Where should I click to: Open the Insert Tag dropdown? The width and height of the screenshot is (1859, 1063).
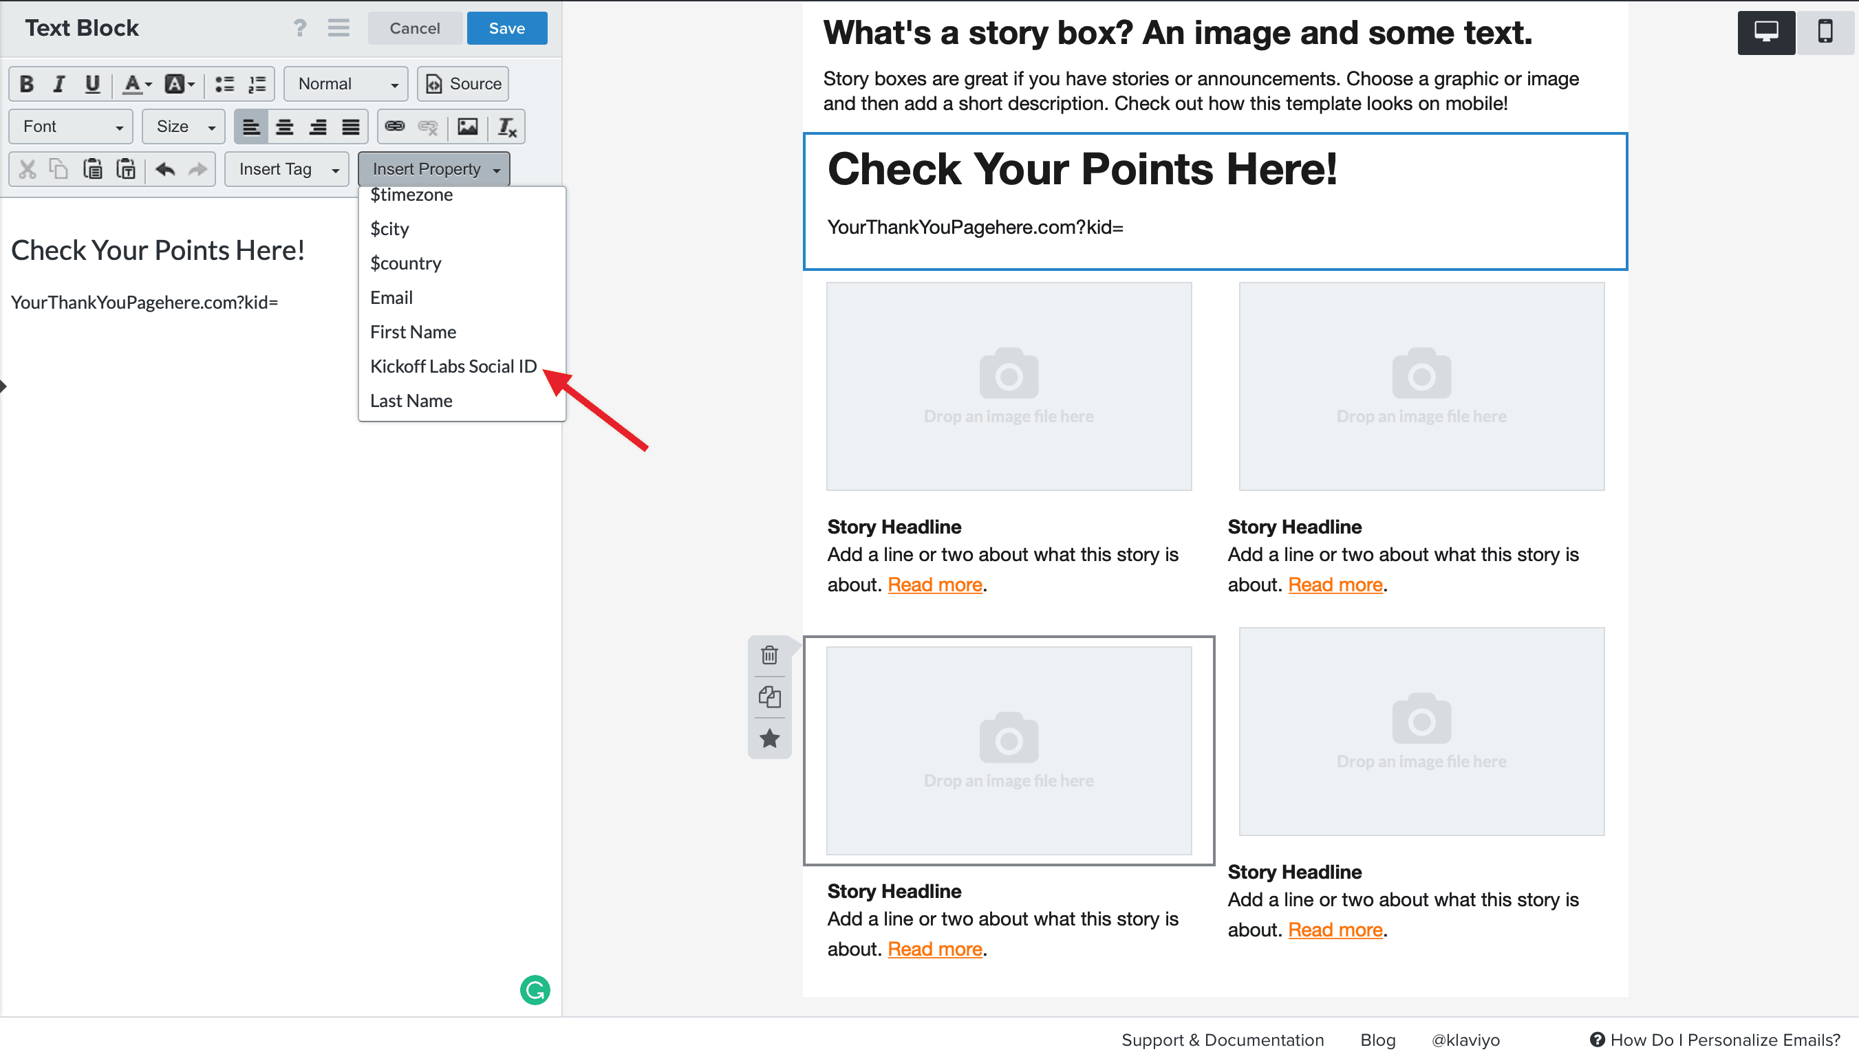tap(287, 169)
